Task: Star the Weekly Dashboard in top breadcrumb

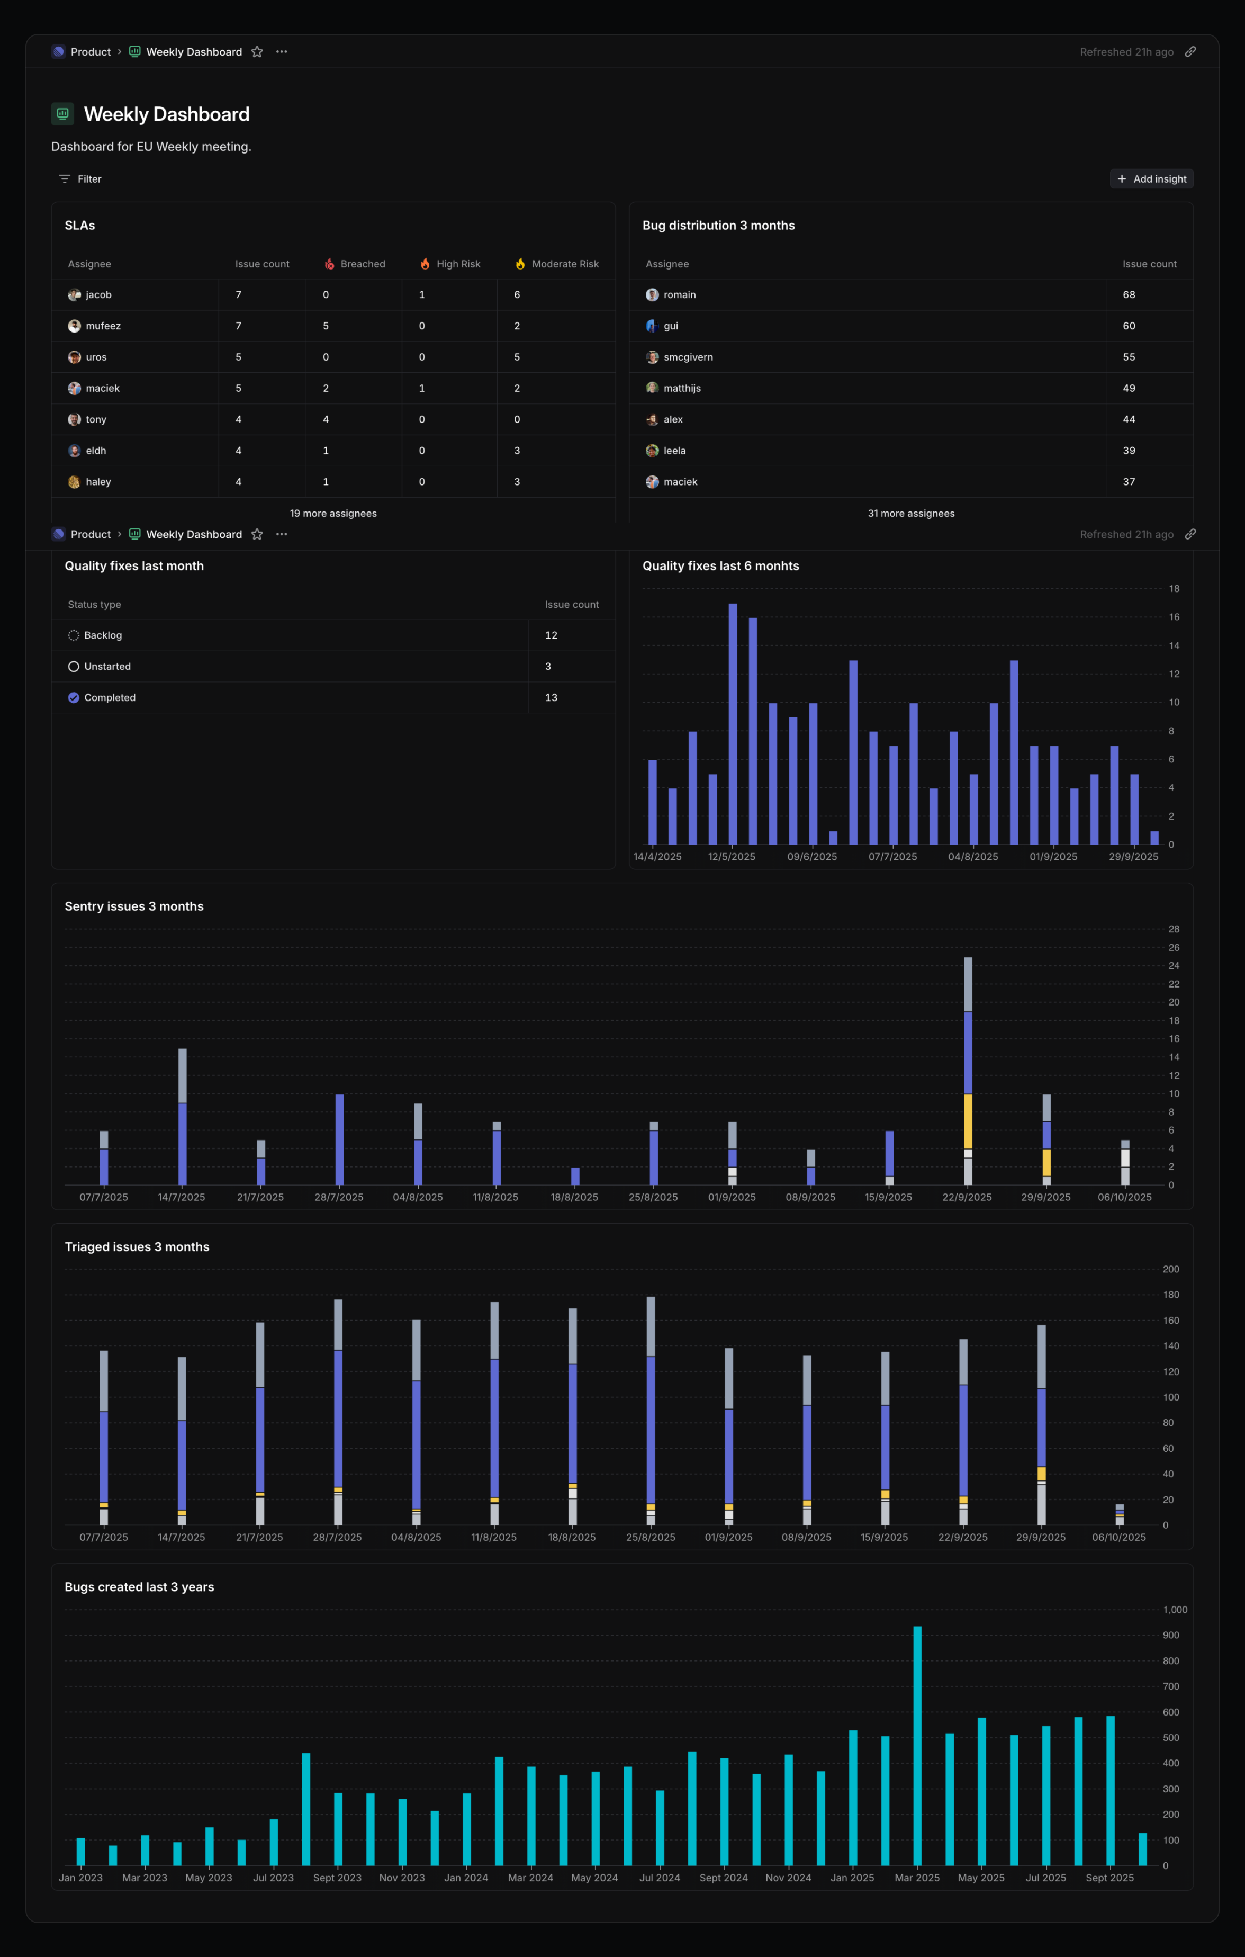Action: [x=257, y=52]
